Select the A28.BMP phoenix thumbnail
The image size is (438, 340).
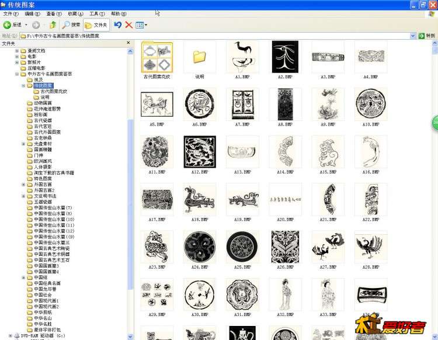click(371, 247)
